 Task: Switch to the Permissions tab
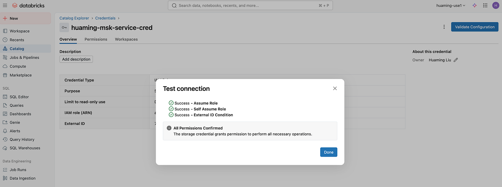point(96,39)
